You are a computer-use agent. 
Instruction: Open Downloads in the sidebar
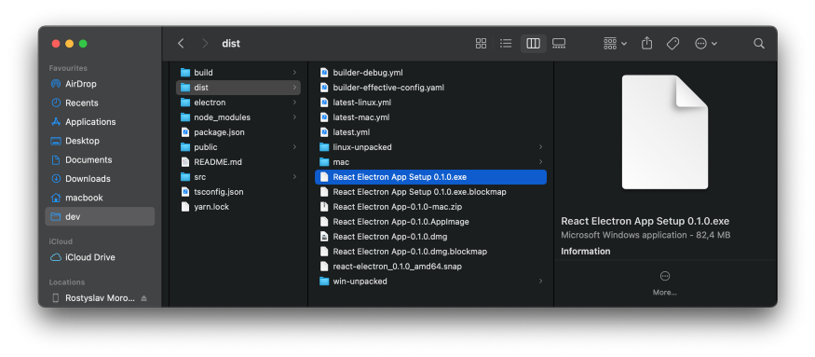(100, 179)
